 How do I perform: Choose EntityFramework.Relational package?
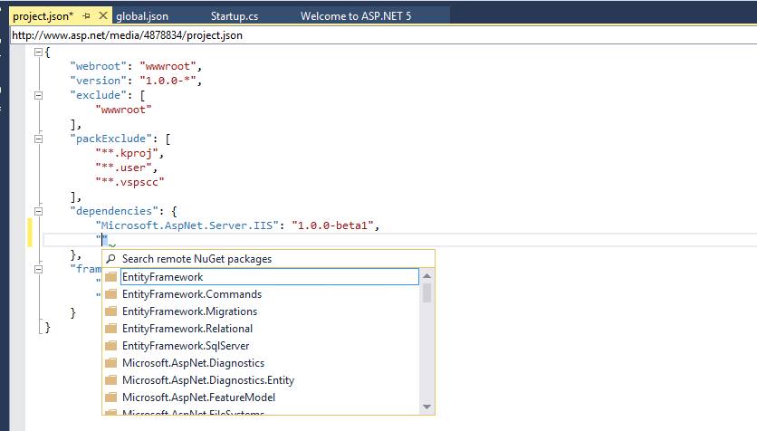tap(187, 329)
